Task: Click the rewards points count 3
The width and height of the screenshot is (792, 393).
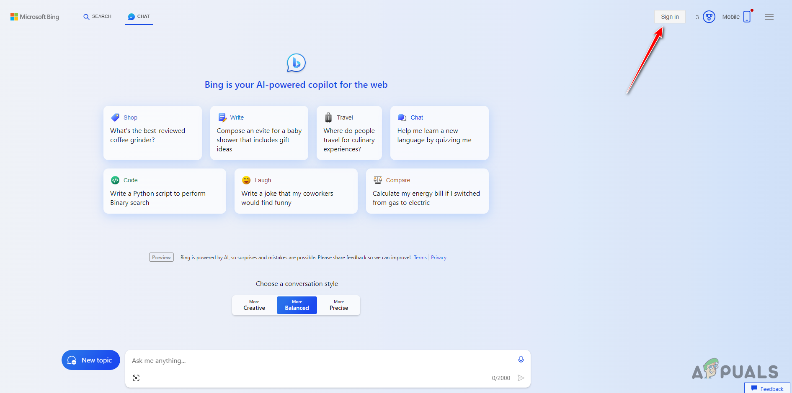Action: tap(697, 17)
